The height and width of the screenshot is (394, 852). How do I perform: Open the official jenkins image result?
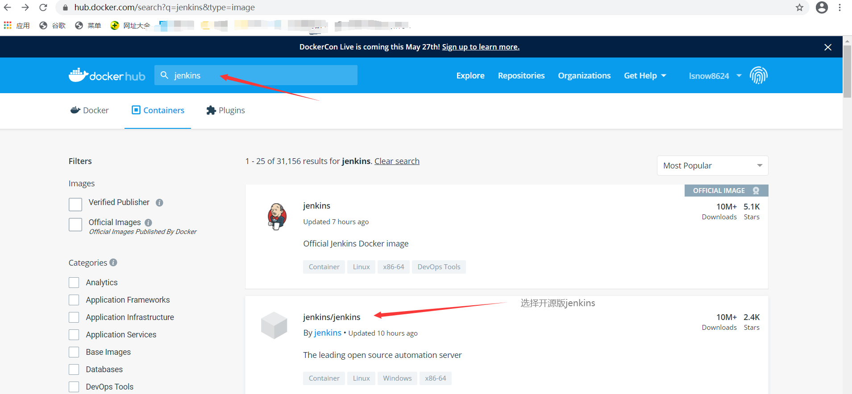pos(317,205)
